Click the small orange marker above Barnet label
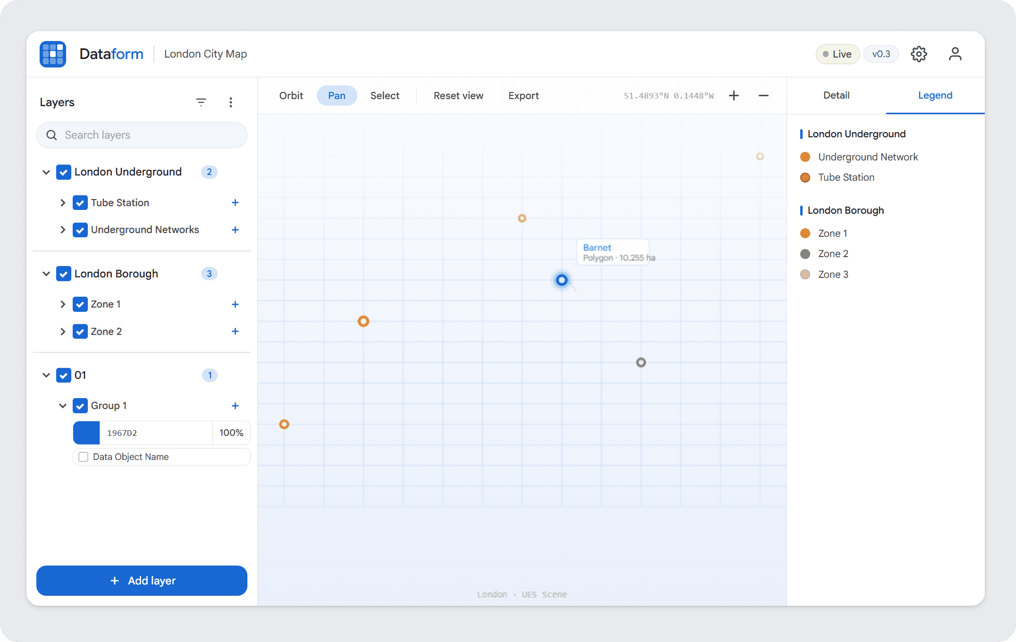The width and height of the screenshot is (1016, 642). [522, 218]
